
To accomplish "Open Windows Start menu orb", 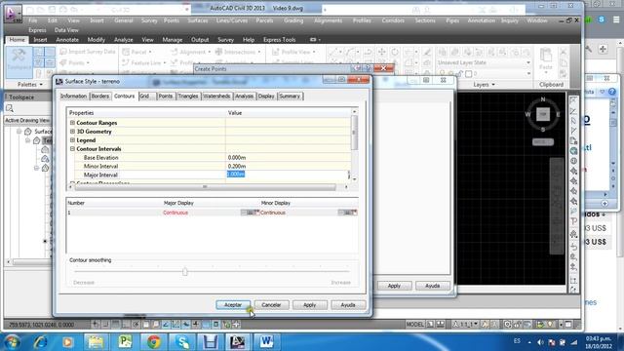I will point(12,342).
